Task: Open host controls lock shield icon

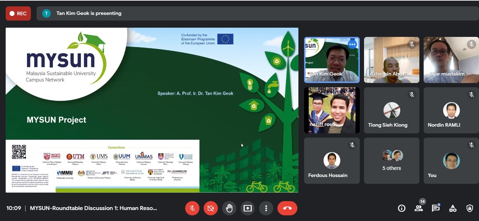Action: click(x=470, y=208)
